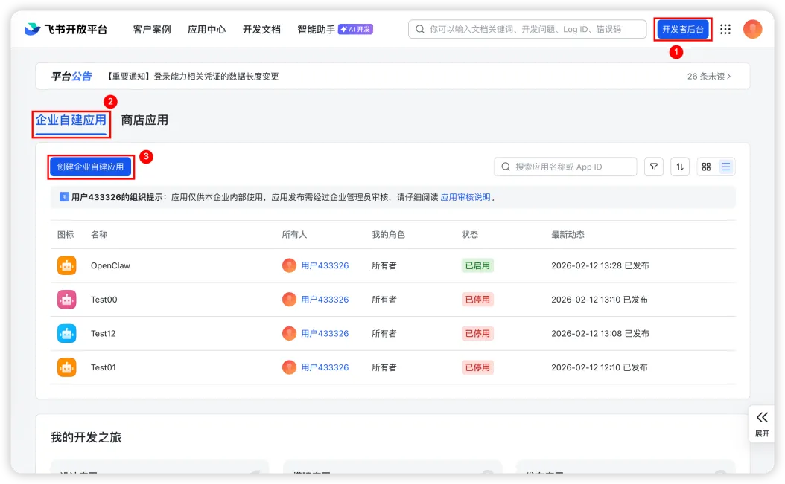Switch to grid view for applications
Screen dimensions: 785x484
pyautogui.click(x=706, y=167)
